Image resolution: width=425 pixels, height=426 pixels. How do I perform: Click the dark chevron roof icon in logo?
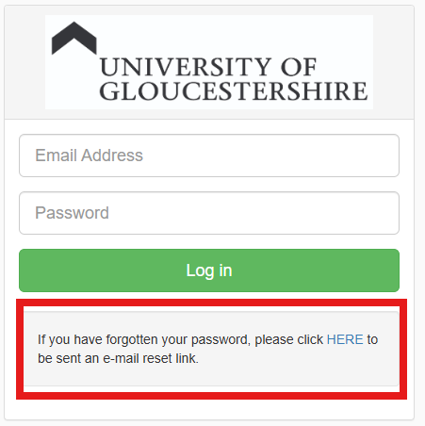74,38
